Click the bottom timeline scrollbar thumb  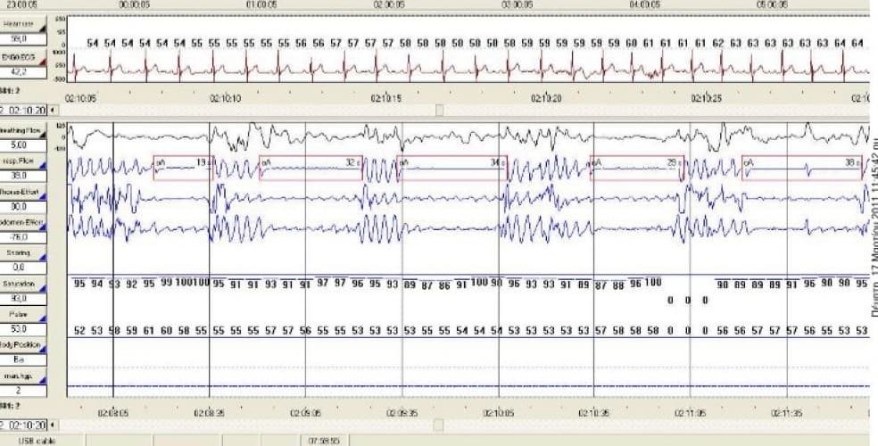[438, 425]
